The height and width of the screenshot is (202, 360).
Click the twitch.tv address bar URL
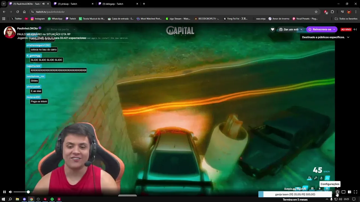coord(50,12)
